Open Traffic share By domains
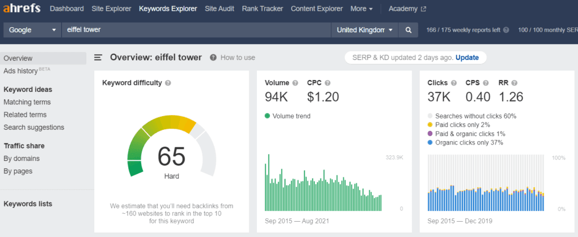Screen dimensions: 578x237 pyautogui.click(x=22, y=159)
